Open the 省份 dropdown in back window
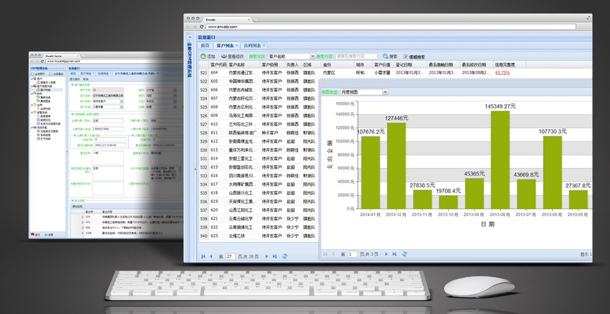Viewport: 610px width, 314px height. pos(175,89)
